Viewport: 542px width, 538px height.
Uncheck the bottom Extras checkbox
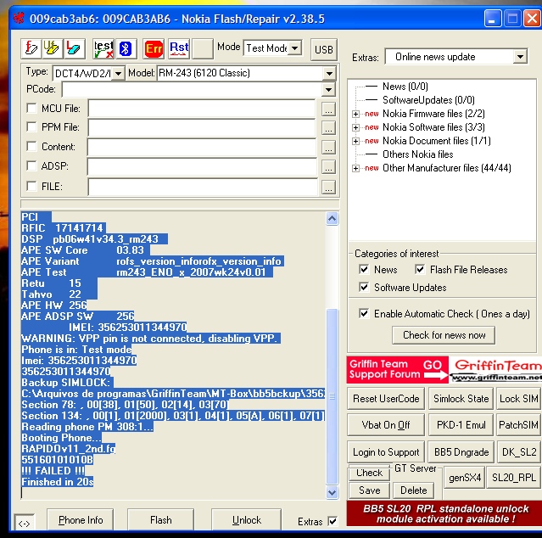click(332, 521)
